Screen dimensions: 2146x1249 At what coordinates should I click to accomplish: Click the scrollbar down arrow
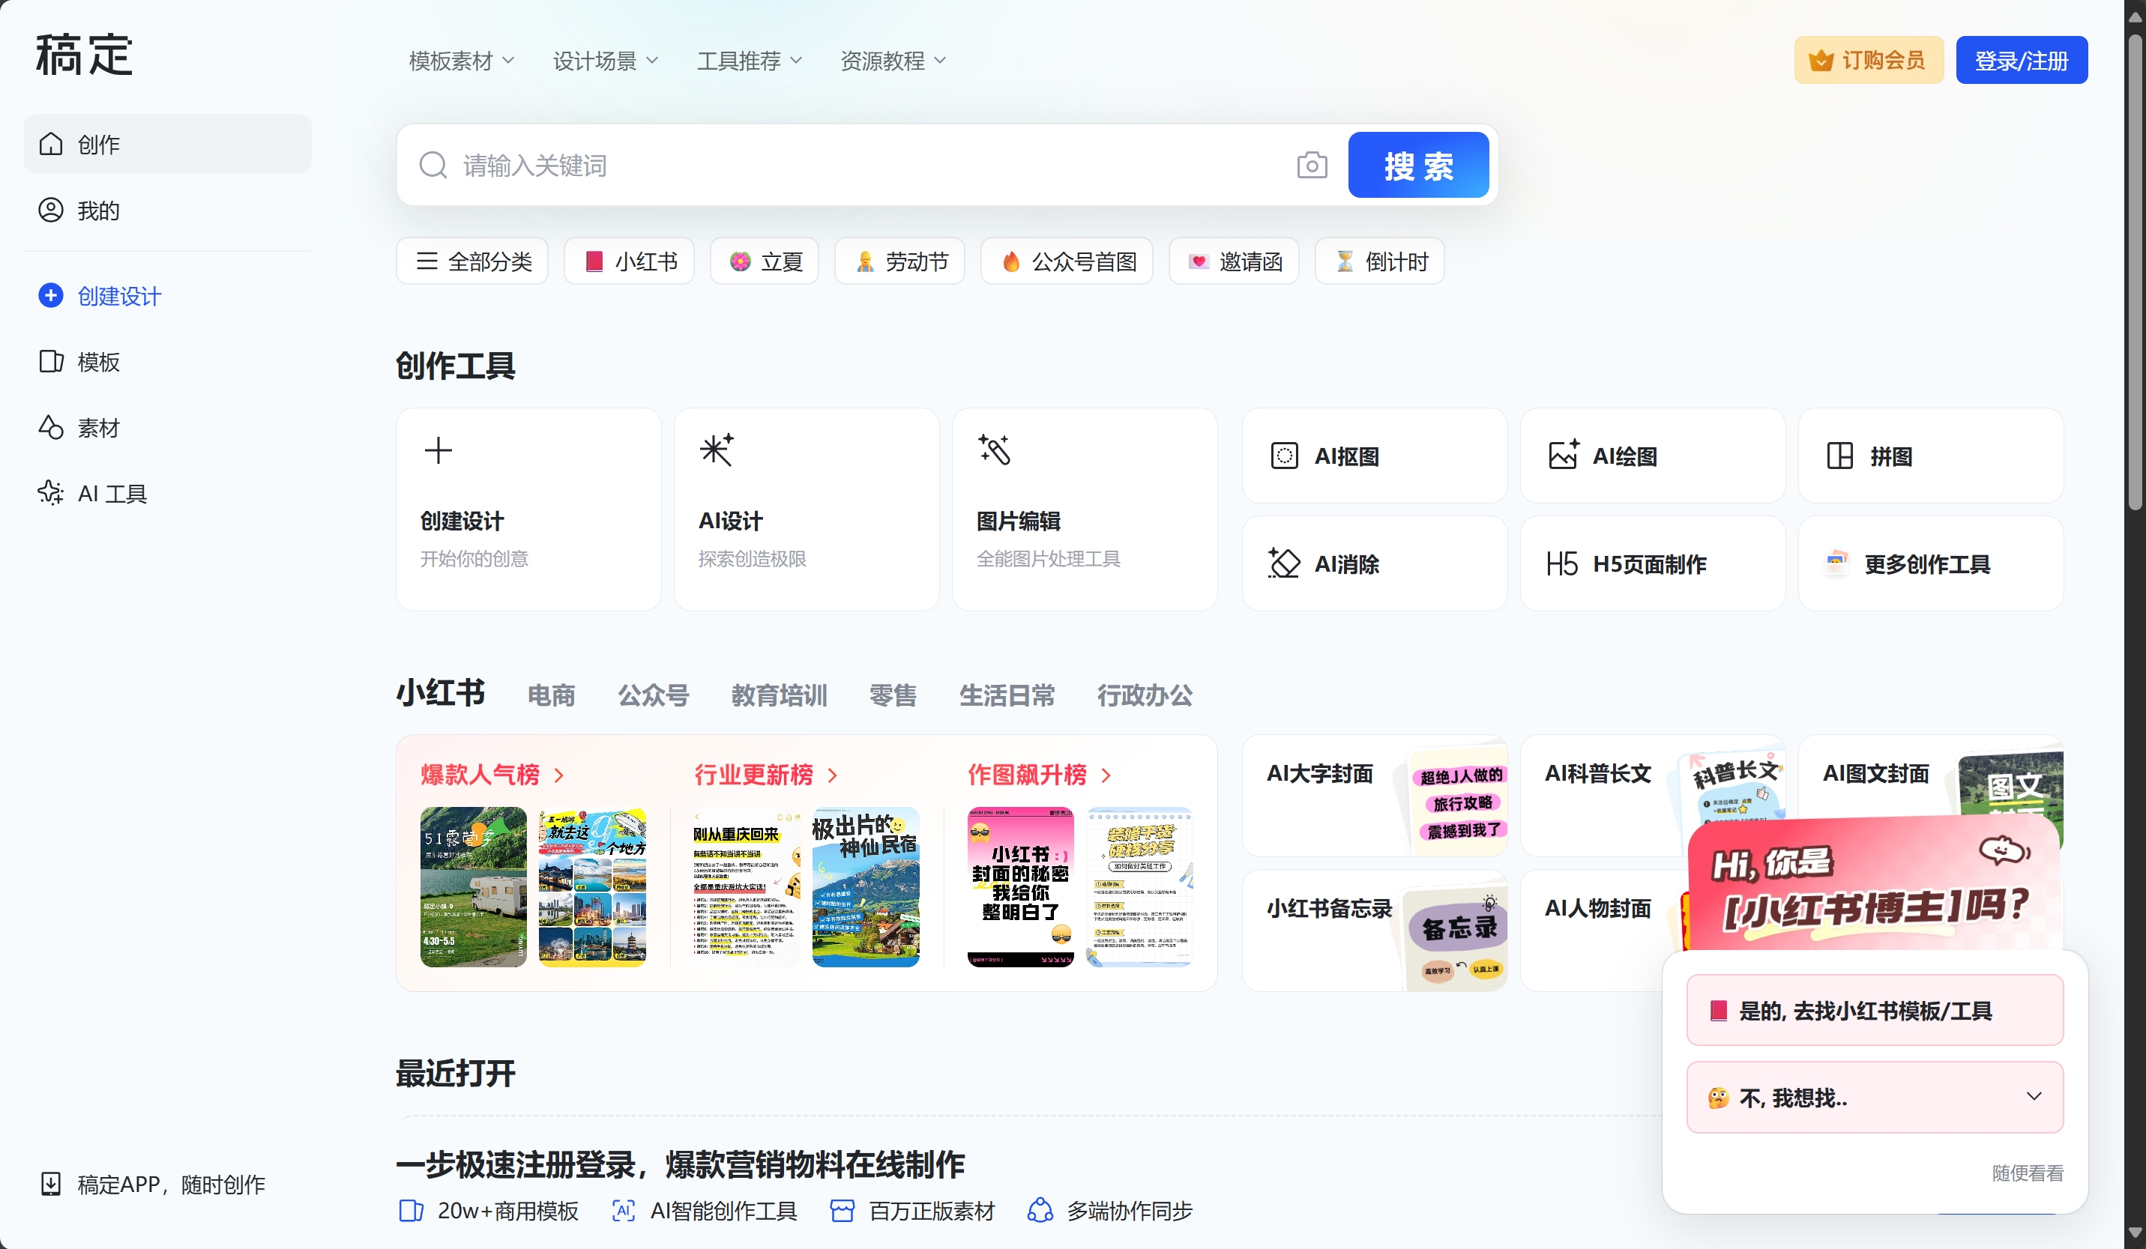(x=2134, y=1233)
